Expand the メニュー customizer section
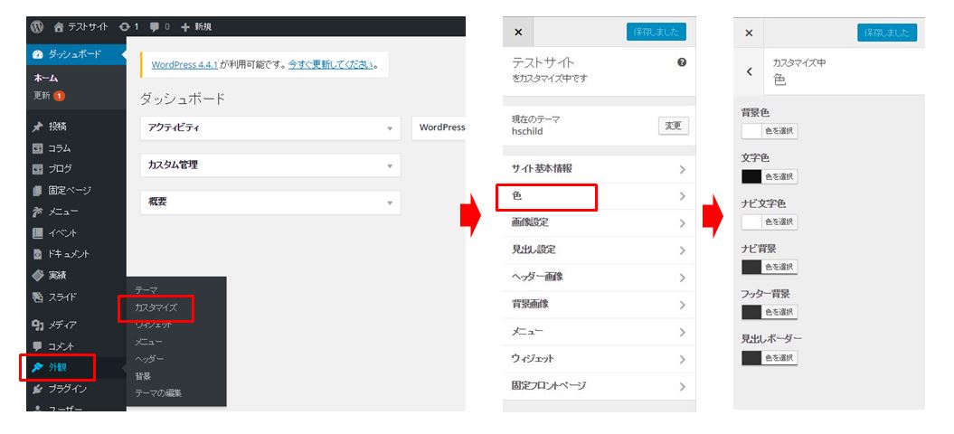Image resolution: width=954 pixels, height=434 pixels. point(599,332)
